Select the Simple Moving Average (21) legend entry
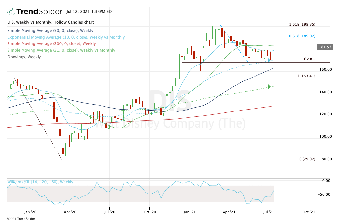This screenshot has height=222, width=340. 61,50
